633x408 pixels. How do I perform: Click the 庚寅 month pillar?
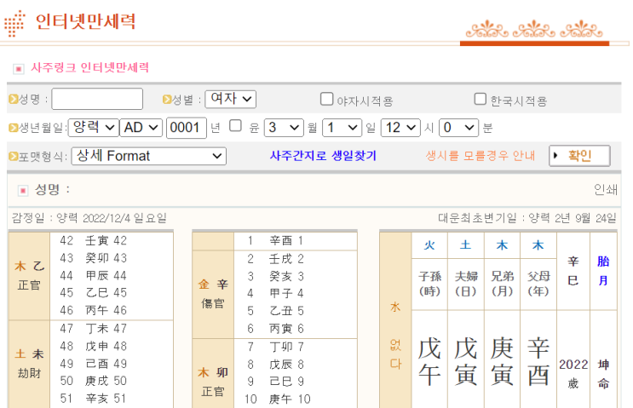tap(502, 362)
